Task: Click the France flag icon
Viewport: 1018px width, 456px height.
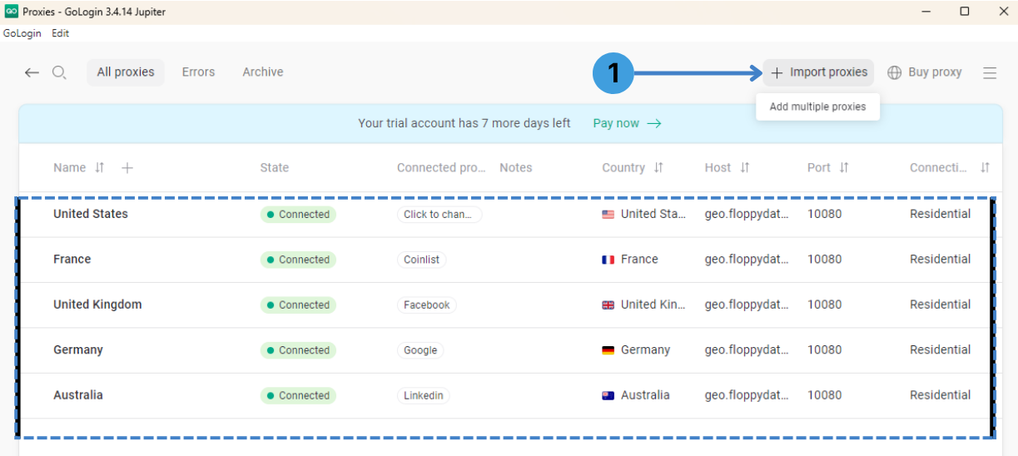Action: [608, 260]
